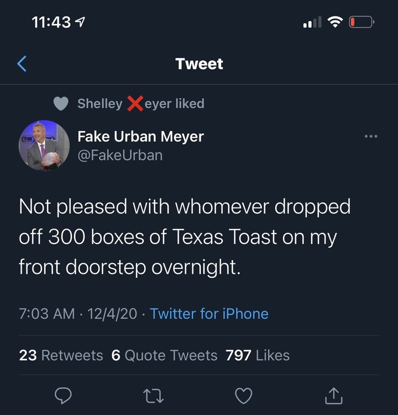
Task: Tap the Wi-Fi icon in status bar
Action: point(335,22)
